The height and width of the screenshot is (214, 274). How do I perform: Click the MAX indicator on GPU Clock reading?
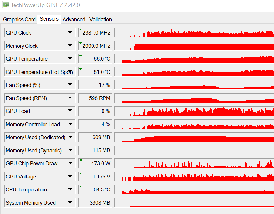[81, 30]
